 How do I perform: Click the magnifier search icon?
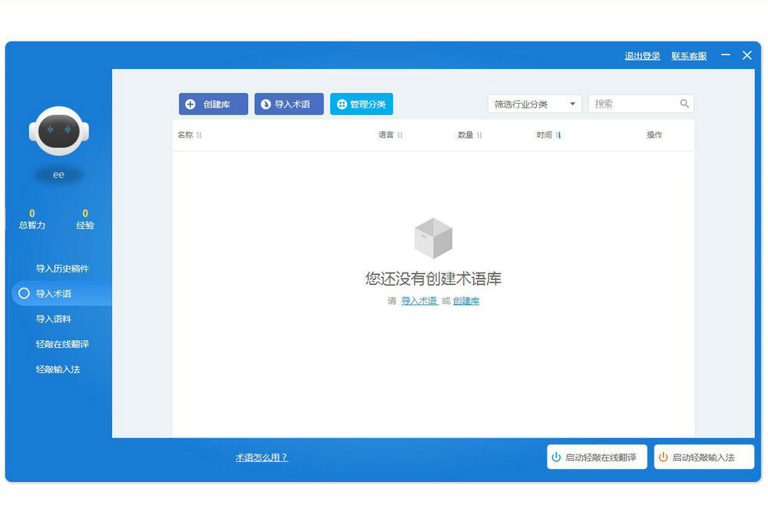coord(684,104)
